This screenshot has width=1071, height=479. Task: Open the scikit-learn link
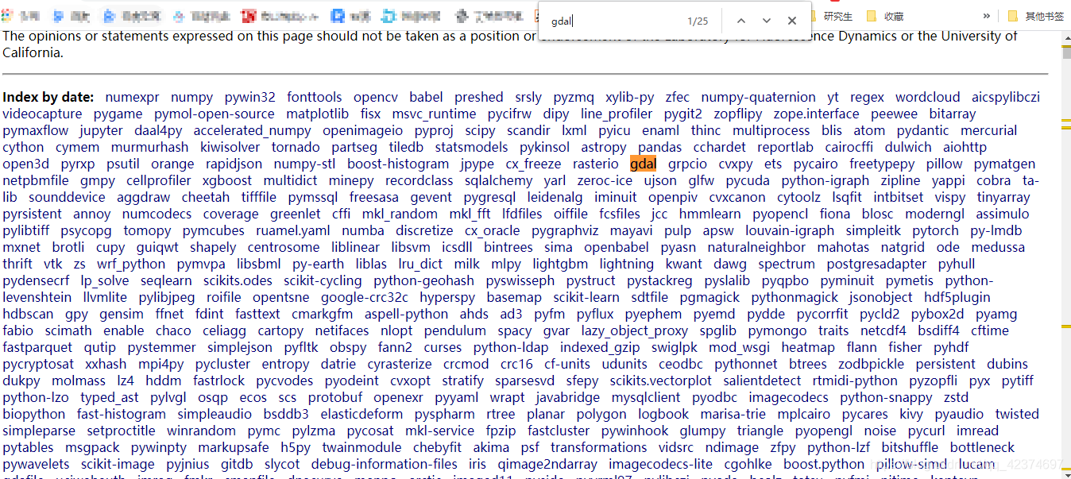[x=586, y=297]
